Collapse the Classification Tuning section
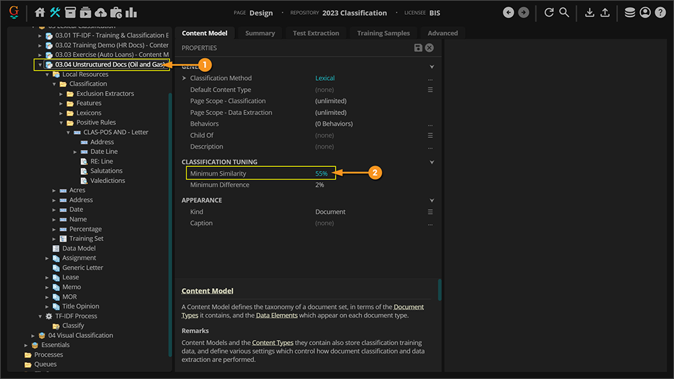 click(432, 162)
